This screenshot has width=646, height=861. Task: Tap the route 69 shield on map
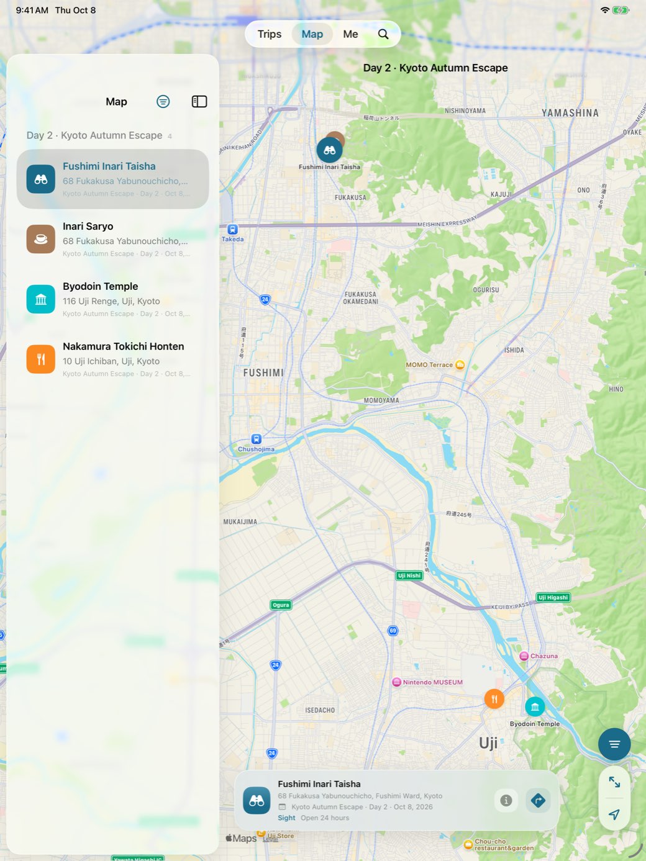(393, 631)
